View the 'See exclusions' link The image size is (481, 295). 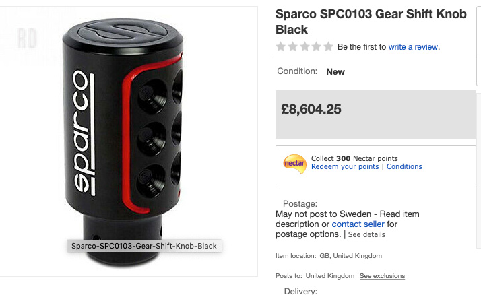click(382, 276)
